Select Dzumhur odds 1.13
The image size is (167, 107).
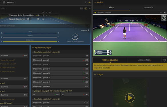(x=14, y=95)
